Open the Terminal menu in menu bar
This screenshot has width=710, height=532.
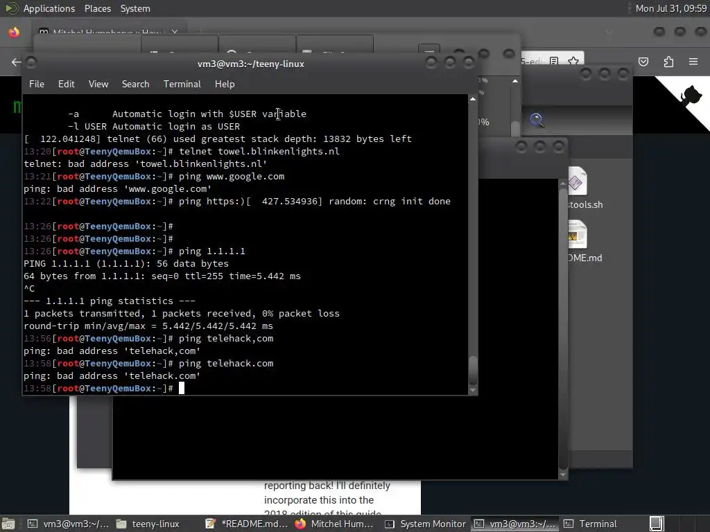[182, 84]
